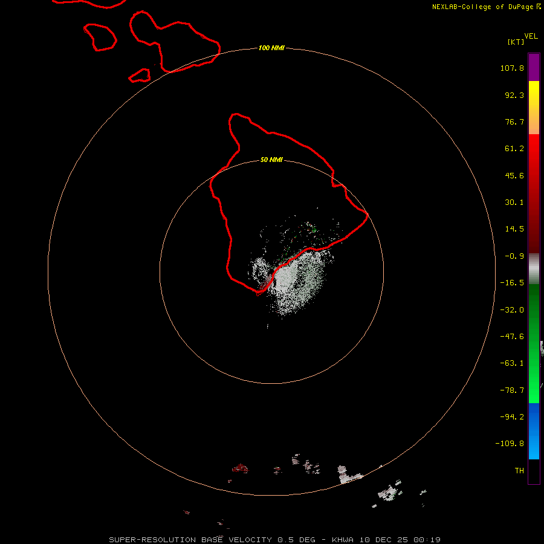
Task: Select the -78.7 legend value
Action: tap(512, 390)
